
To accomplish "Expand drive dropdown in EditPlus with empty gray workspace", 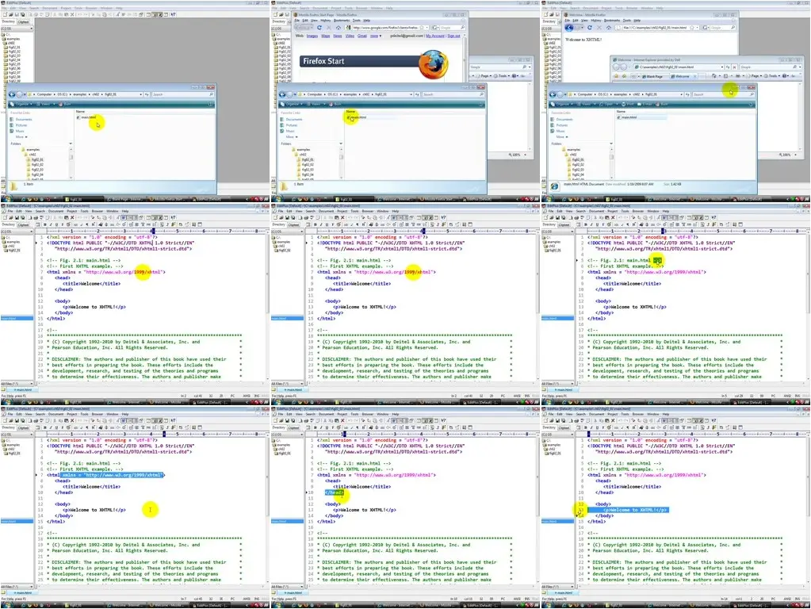I will (31, 29).
